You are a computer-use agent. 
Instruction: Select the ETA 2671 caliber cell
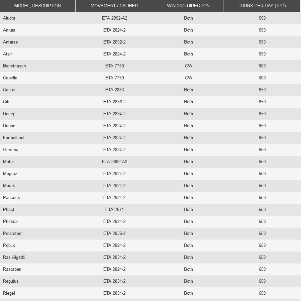click(114, 209)
